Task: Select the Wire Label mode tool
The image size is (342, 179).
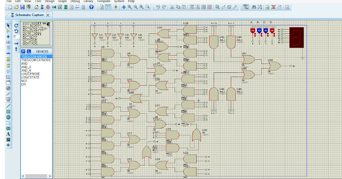Action: click(8, 42)
